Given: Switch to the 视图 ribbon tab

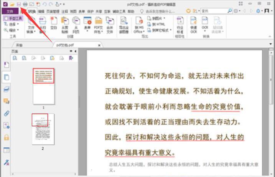Looking at the screenshot, I should coord(73,12).
